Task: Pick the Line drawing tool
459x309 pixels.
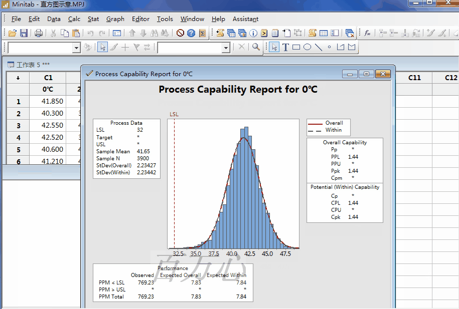Action: [318, 48]
